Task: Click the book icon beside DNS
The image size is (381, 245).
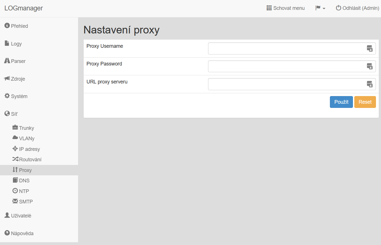Action: pyautogui.click(x=15, y=180)
